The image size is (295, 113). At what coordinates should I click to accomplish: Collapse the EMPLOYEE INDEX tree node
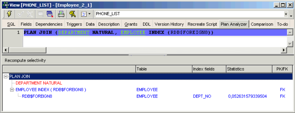[x=12, y=90]
